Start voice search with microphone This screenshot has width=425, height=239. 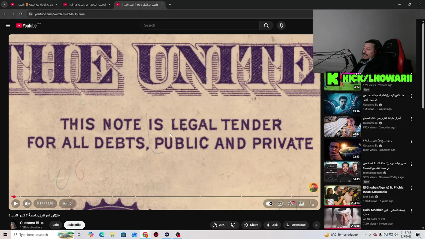coord(281,26)
